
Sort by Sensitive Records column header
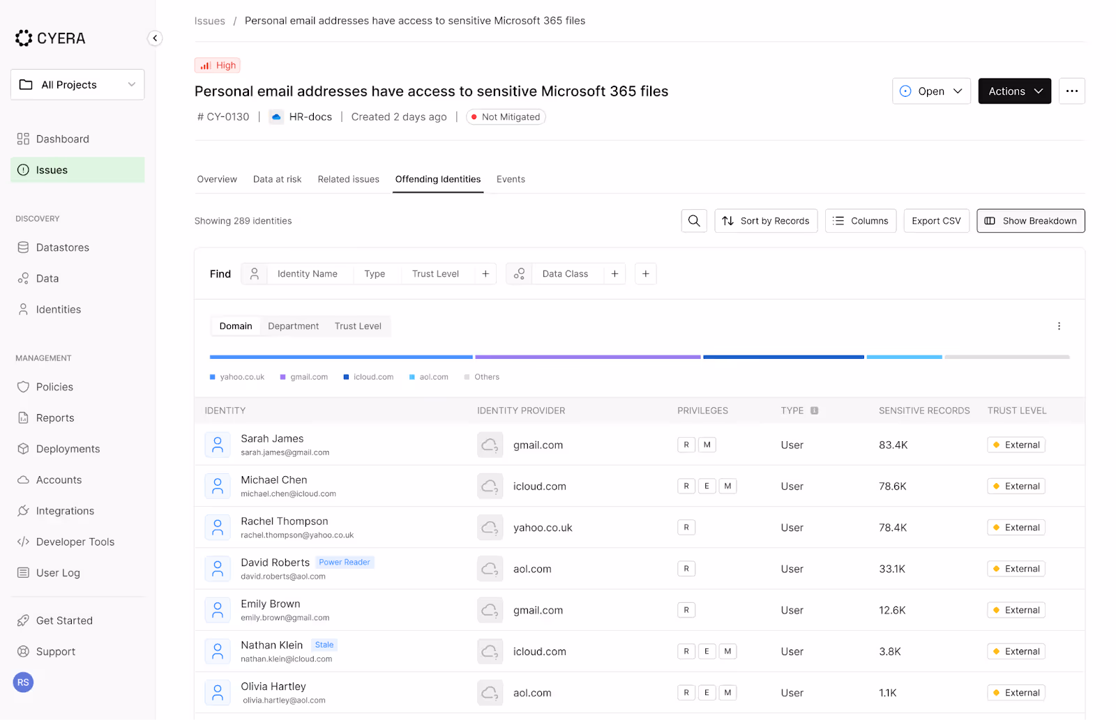924,411
